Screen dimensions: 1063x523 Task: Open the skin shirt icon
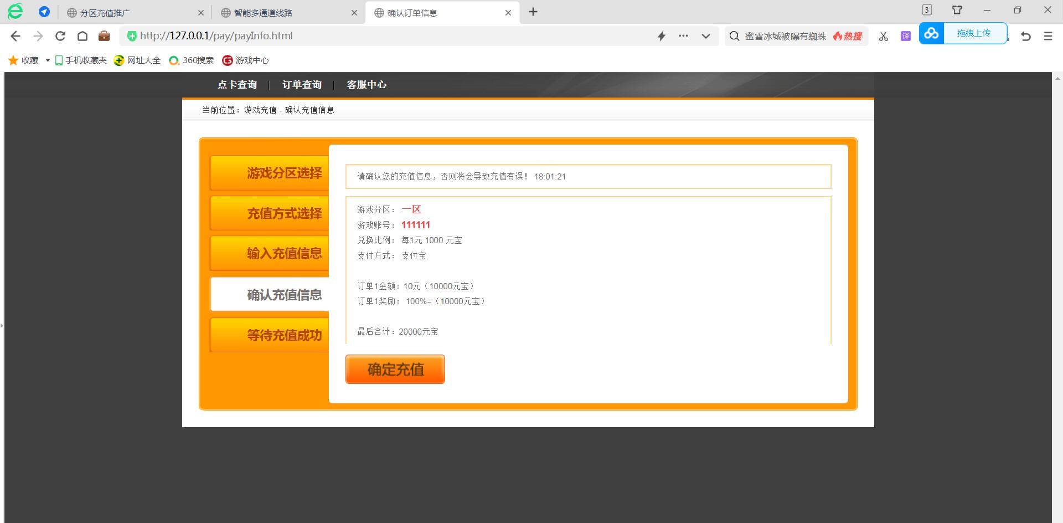[957, 10]
